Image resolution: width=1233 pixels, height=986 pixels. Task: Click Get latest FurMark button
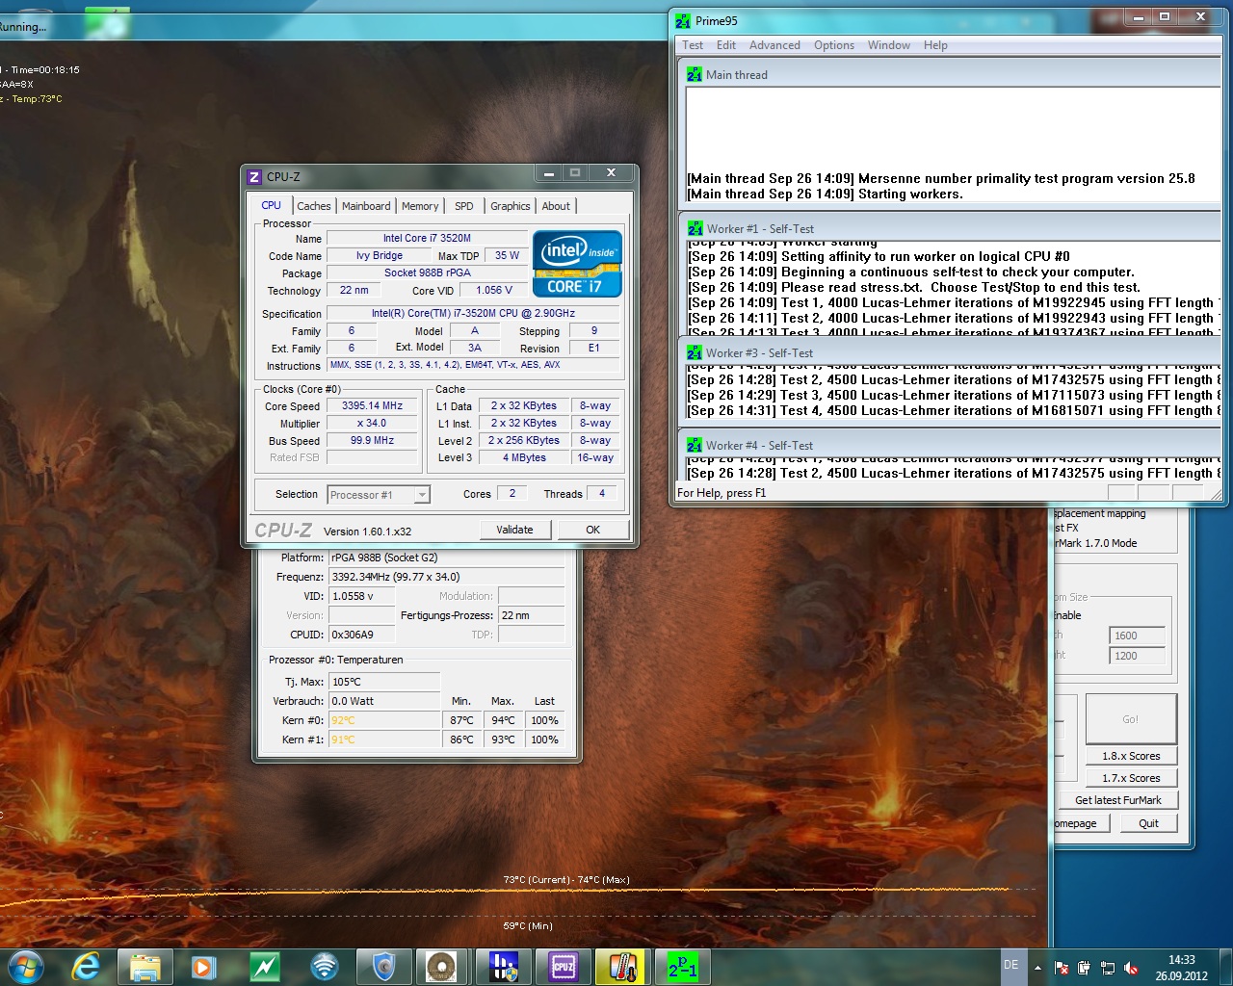1118,800
